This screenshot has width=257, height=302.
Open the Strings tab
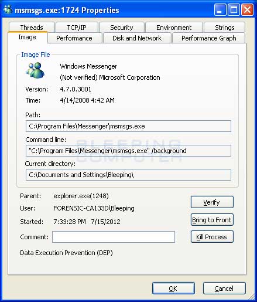click(x=224, y=28)
